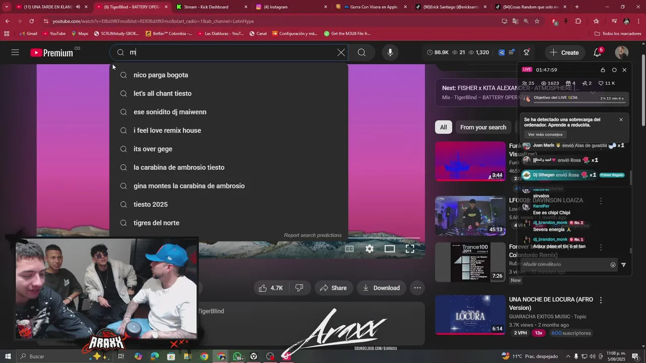Dislike the video
This screenshot has width=646, height=363.
tap(299, 288)
